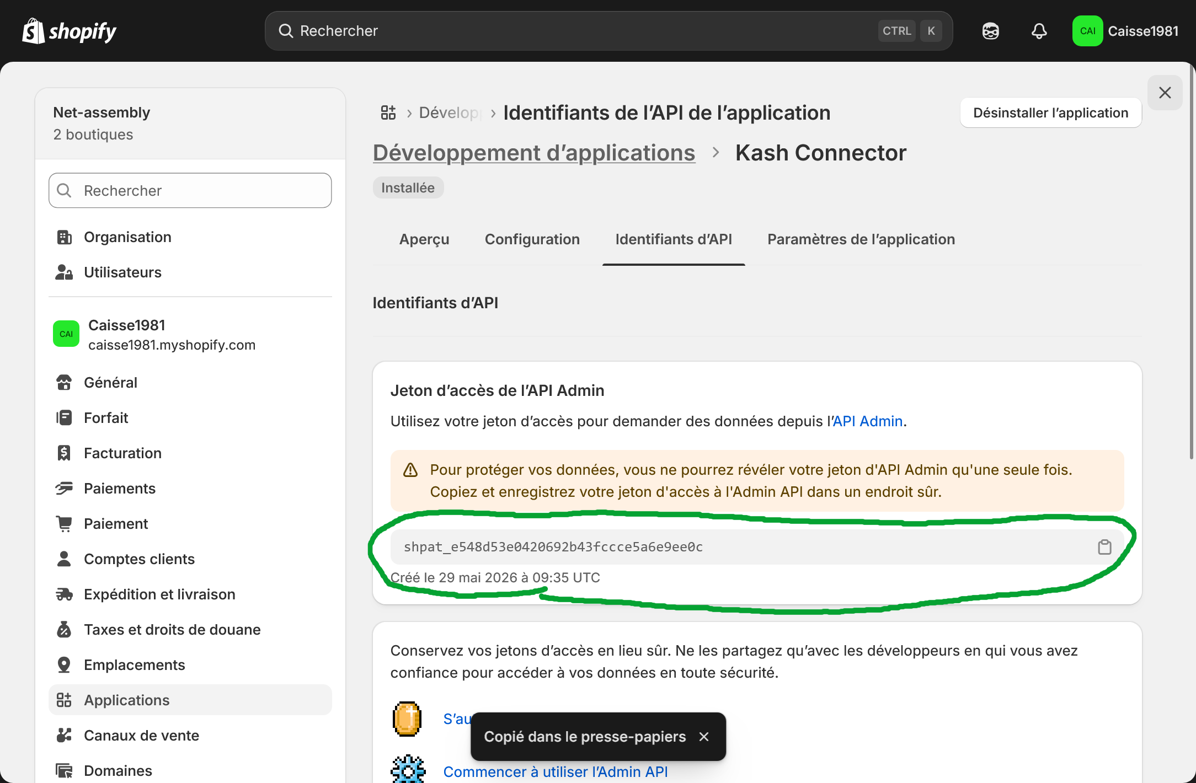The image size is (1196, 783).
Task: Click the Forfait plan icon
Action: coord(64,418)
